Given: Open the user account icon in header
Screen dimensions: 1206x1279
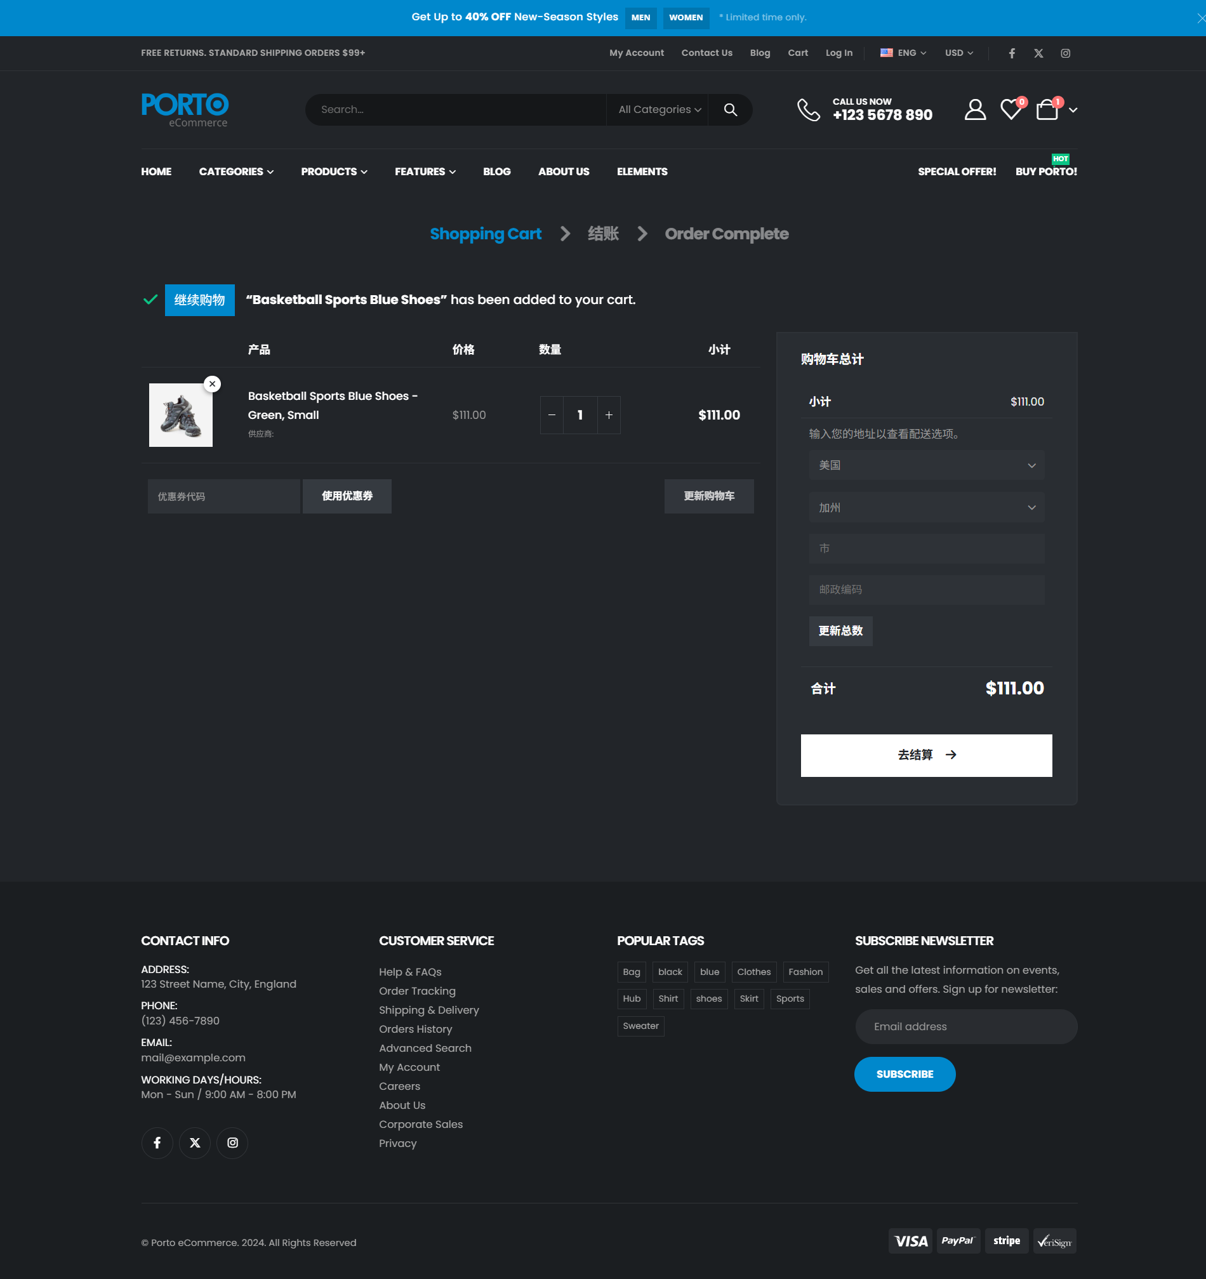Looking at the screenshot, I should (974, 109).
